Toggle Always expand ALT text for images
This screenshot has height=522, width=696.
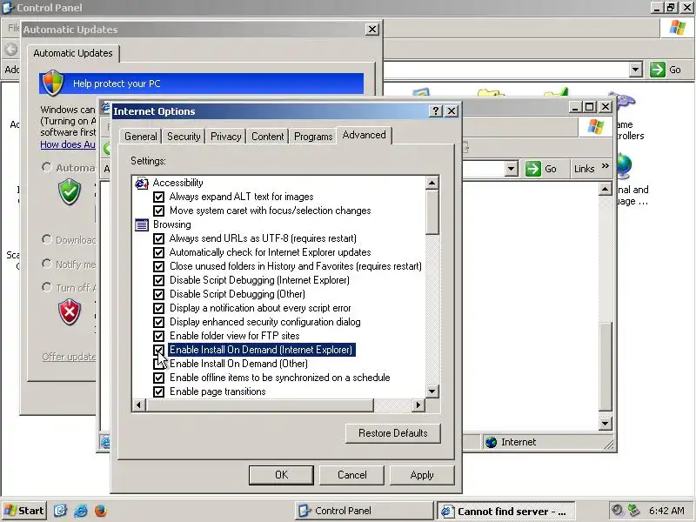click(158, 197)
